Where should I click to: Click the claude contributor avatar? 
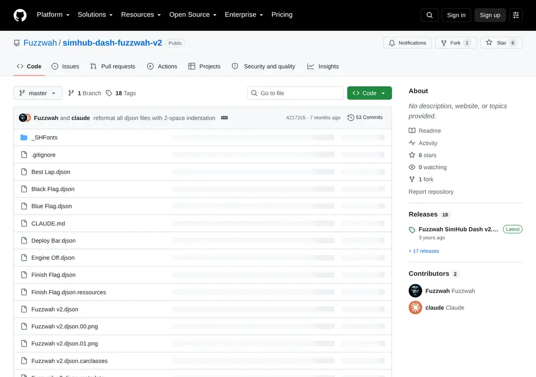click(415, 307)
